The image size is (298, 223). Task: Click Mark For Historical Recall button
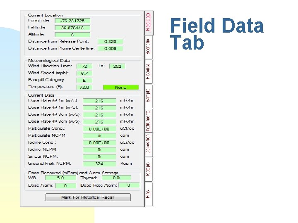click(88, 197)
